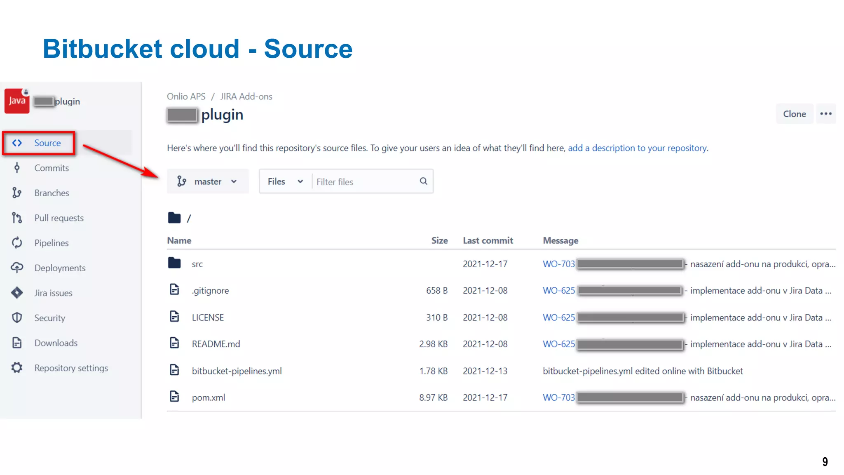Image resolution: width=844 pixels, height=475 pixels.
Task: Click the 8.97 KB size of pom.xml
Action: [434, 397]
